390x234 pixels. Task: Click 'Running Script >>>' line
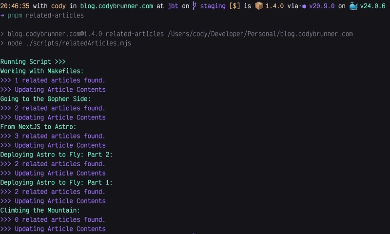[x=33, y=62]
